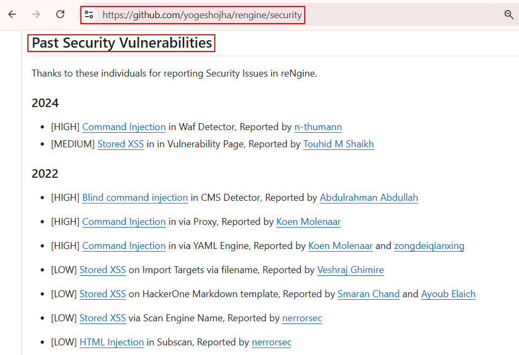Open n-thumann's reporter profile

(x=318, y=127)
